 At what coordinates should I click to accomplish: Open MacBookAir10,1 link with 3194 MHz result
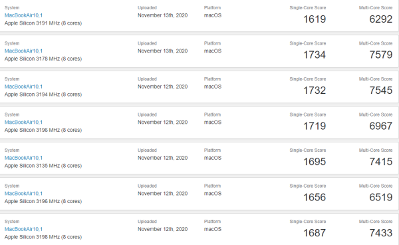click(x=23, y=87)
